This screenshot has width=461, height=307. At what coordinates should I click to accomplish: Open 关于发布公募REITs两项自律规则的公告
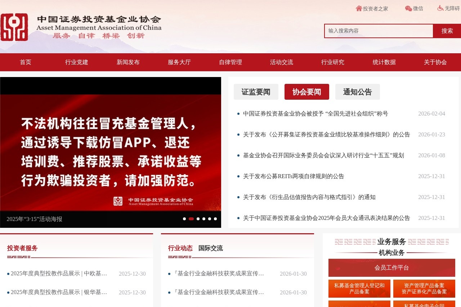[x=294, y=176]
